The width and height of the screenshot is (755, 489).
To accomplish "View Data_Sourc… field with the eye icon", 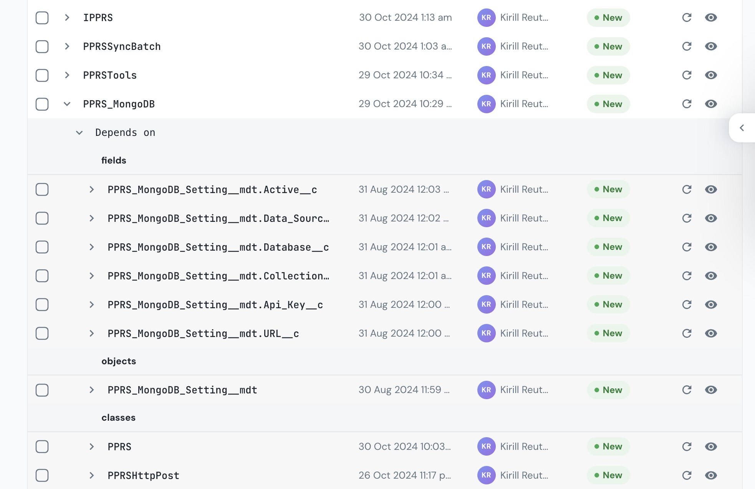I will point(711,218).
